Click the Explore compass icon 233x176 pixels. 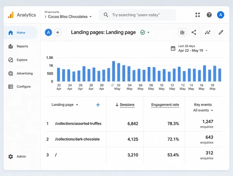11,60
